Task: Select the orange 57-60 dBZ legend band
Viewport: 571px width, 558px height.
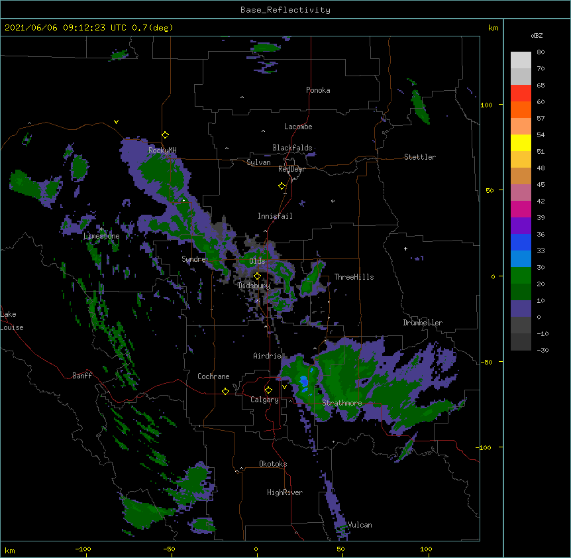Action: pyautogui.click(x=521, y=109)
